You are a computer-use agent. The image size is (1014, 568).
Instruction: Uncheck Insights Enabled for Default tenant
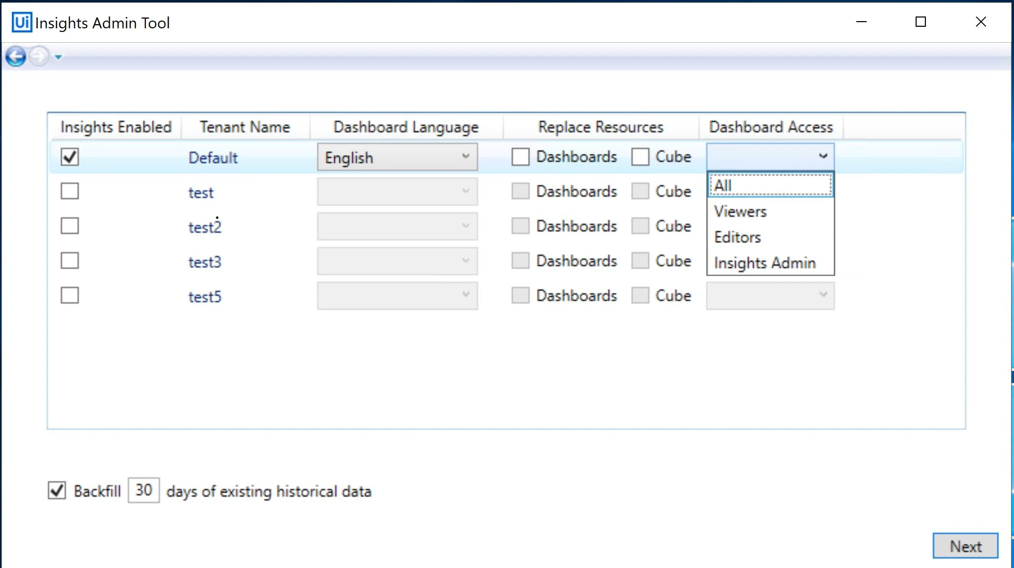click(70, 157)
